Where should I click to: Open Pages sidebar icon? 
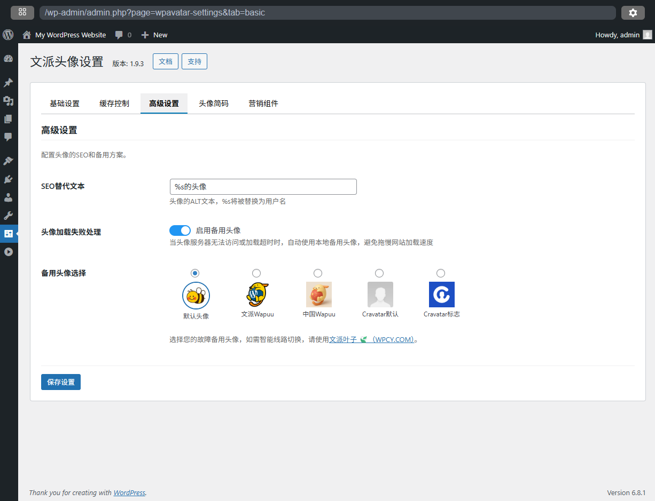point(8,119)
